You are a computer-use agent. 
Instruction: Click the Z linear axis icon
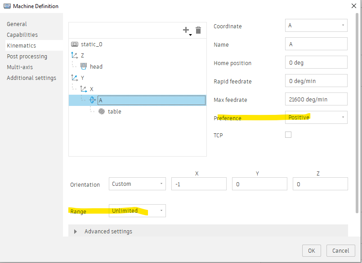point(75,55)
